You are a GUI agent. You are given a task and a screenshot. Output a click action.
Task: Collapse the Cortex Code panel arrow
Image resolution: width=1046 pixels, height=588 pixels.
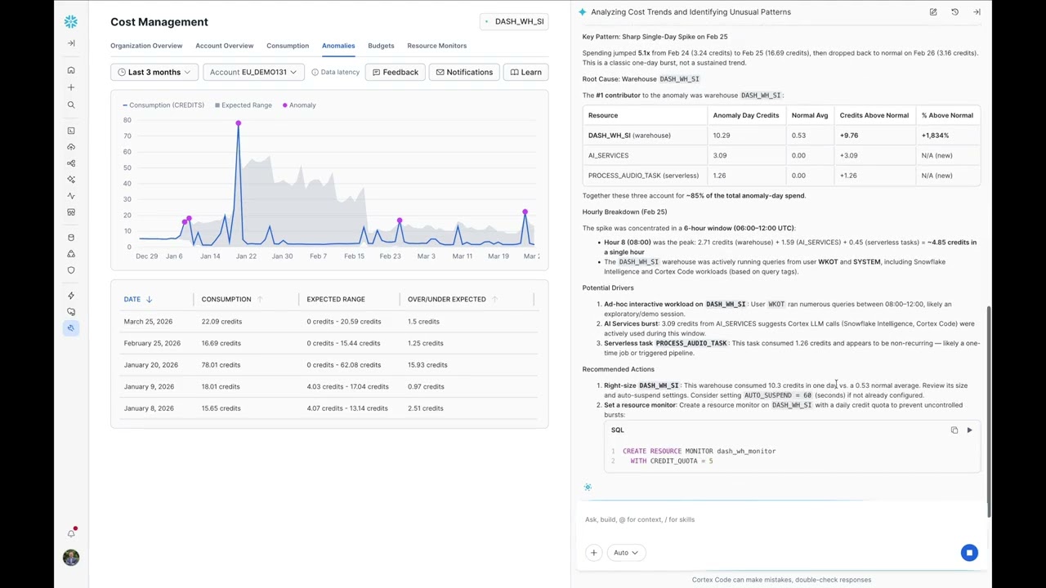(977, 12)
